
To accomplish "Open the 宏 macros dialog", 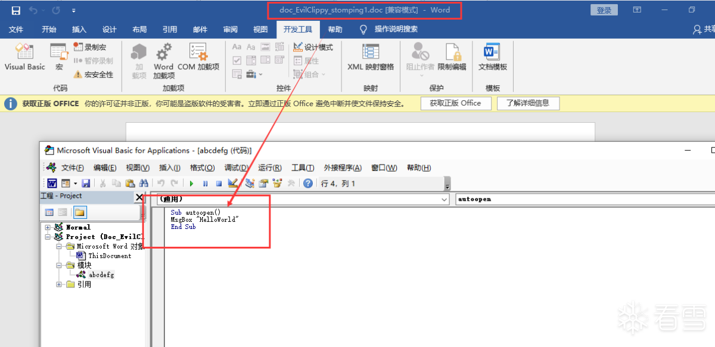I will pyautogui.click(x=58, y=57).
